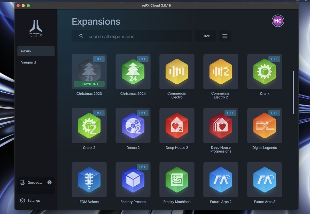
Task: Select the Nexus sidebar item
Action: pyautogui.click(x=36, y=51)
